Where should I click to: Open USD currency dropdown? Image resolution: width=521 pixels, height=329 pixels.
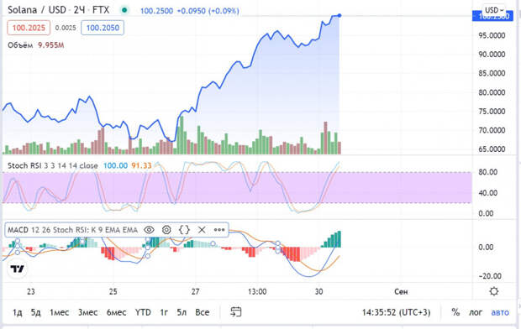(494, 10)
